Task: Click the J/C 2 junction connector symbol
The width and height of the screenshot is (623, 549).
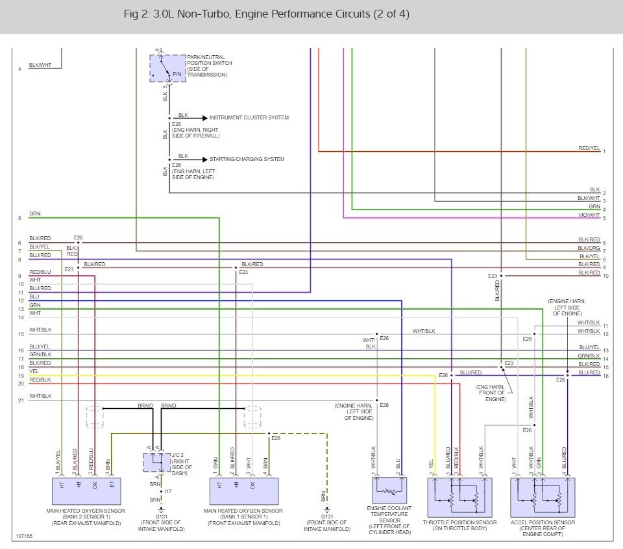Action: click(157, 462)
